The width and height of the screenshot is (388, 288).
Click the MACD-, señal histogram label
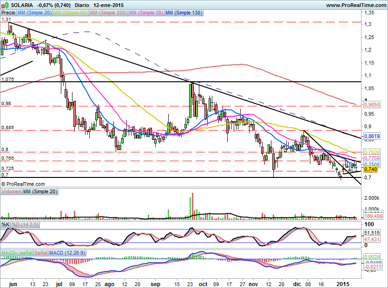pos(16,252)
